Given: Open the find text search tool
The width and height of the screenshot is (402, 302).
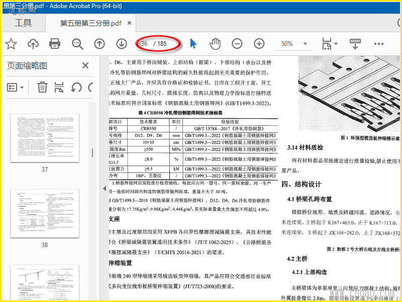Looking at the screenshot, I should click(x=77, y=44).
